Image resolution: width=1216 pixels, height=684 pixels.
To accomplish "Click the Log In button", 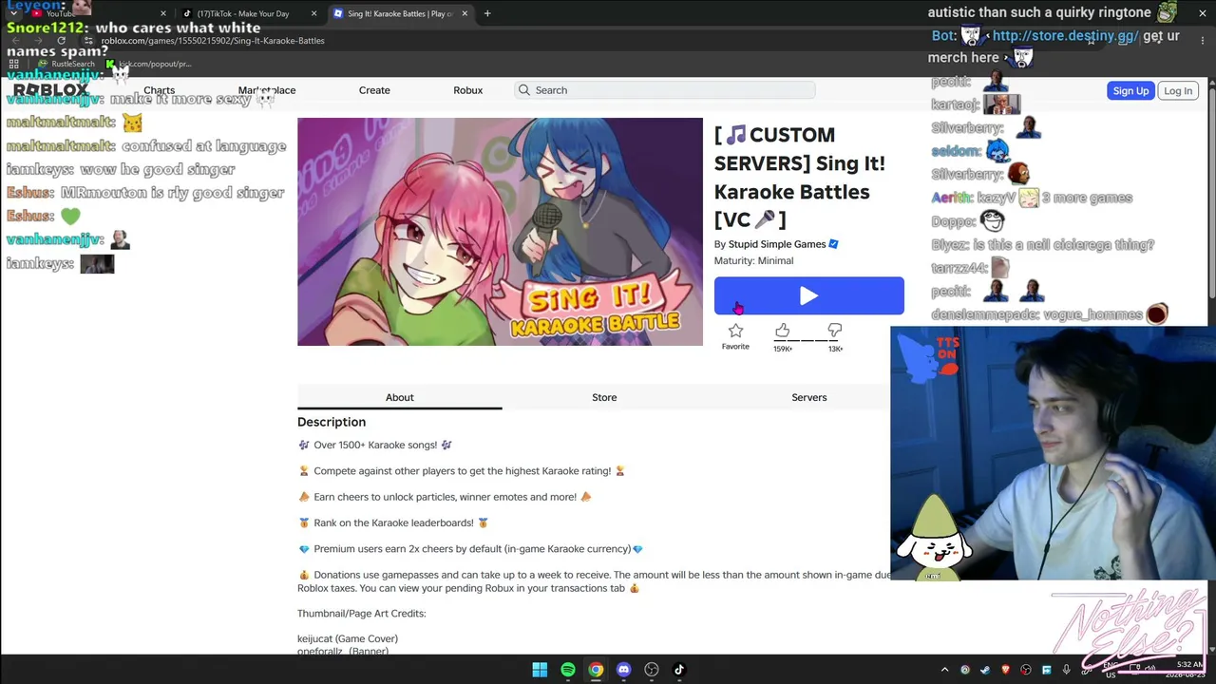I will (1178, 90).
